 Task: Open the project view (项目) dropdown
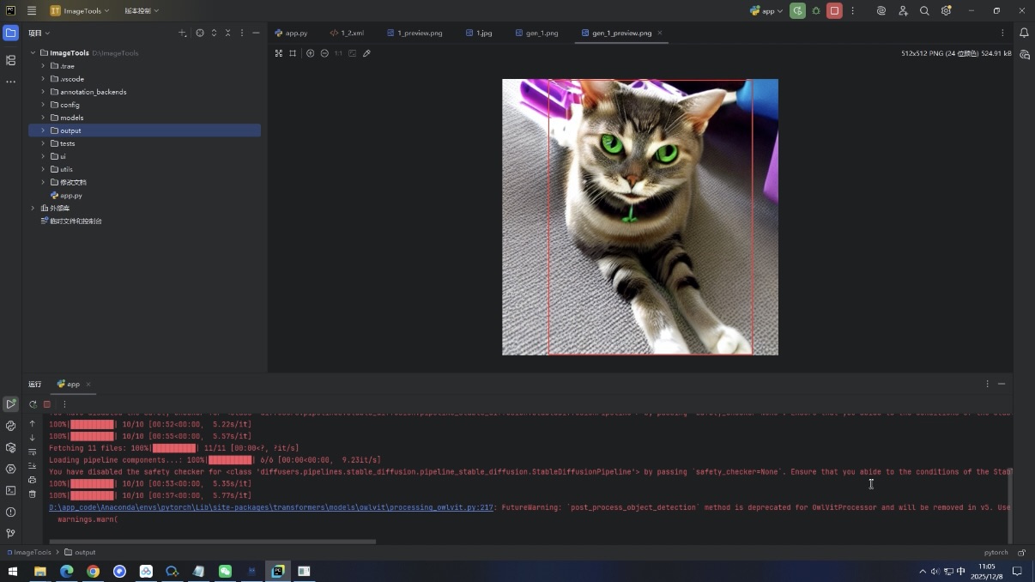click(x=39, y=33)
